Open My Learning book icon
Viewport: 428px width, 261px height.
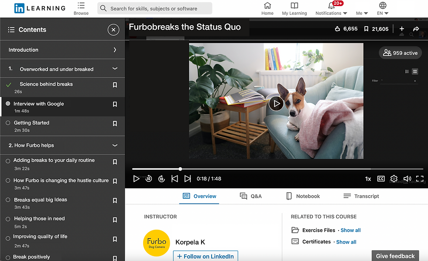coord(294,6)
